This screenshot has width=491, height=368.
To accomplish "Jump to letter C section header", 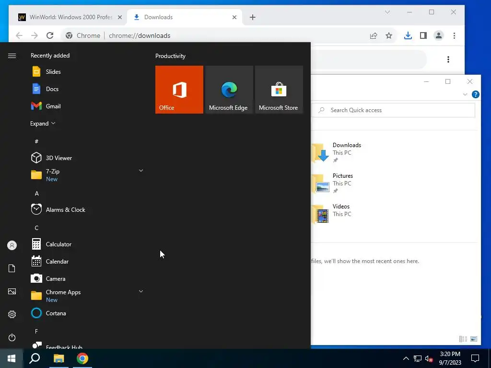I will 36,228.
